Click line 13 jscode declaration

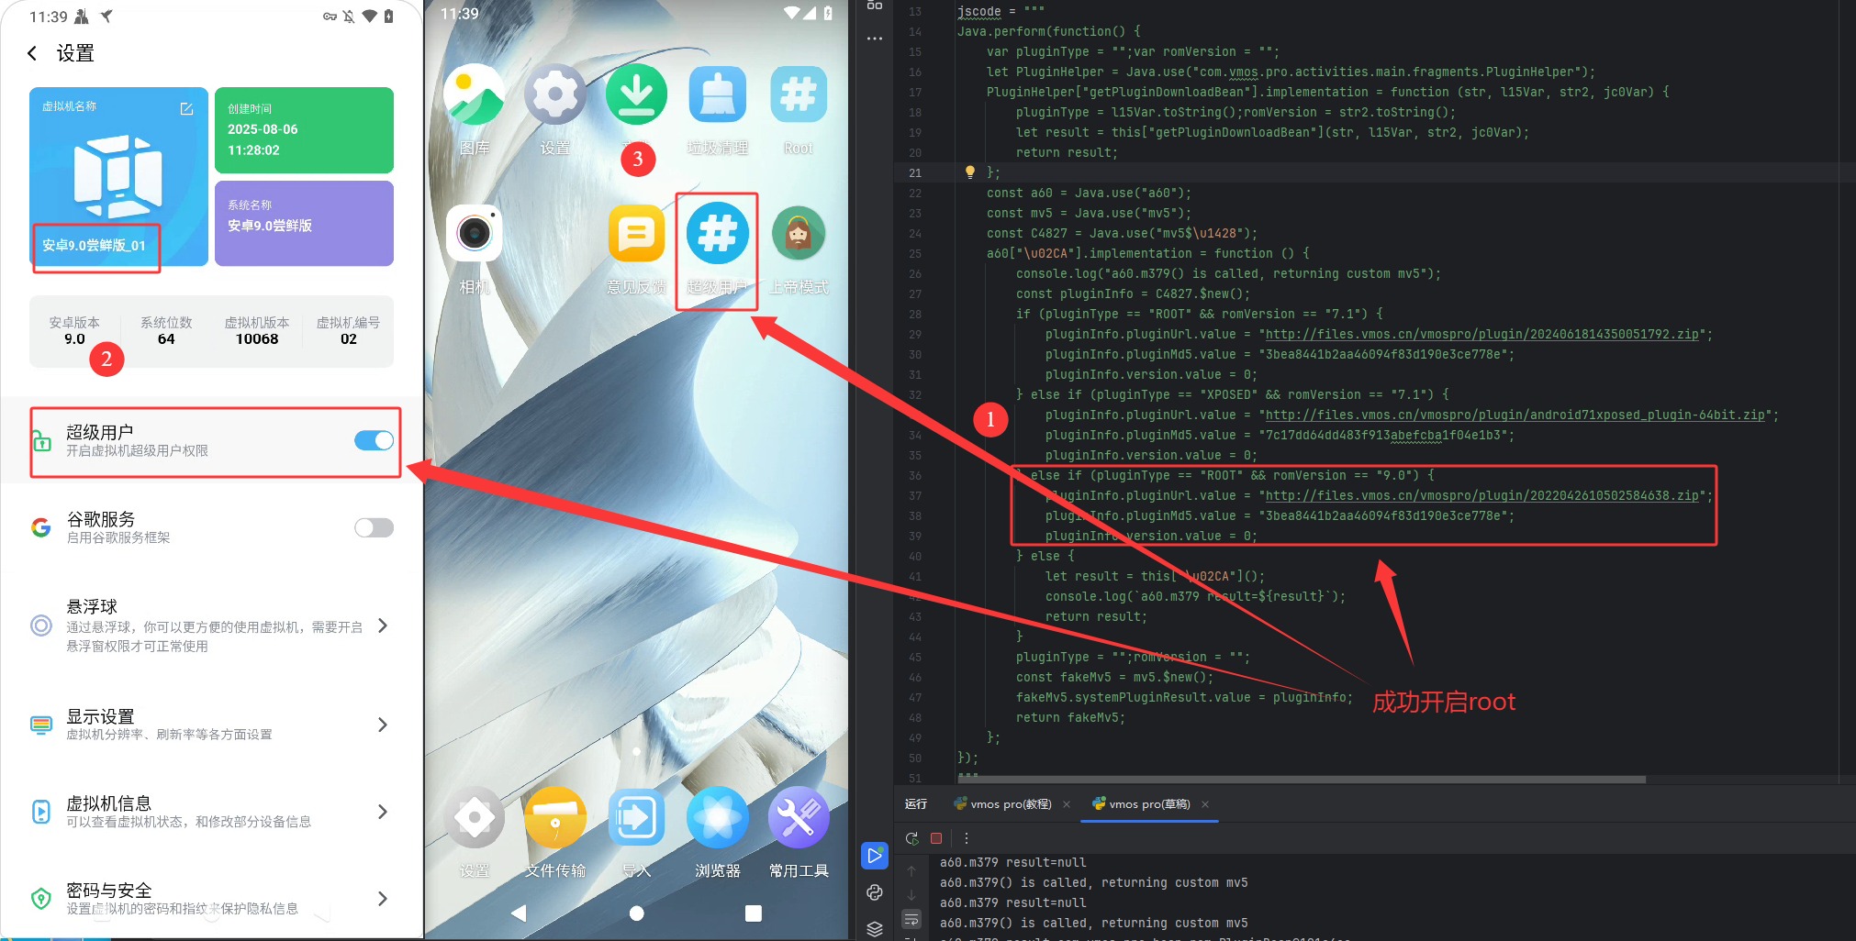(x=1001, y=11)
